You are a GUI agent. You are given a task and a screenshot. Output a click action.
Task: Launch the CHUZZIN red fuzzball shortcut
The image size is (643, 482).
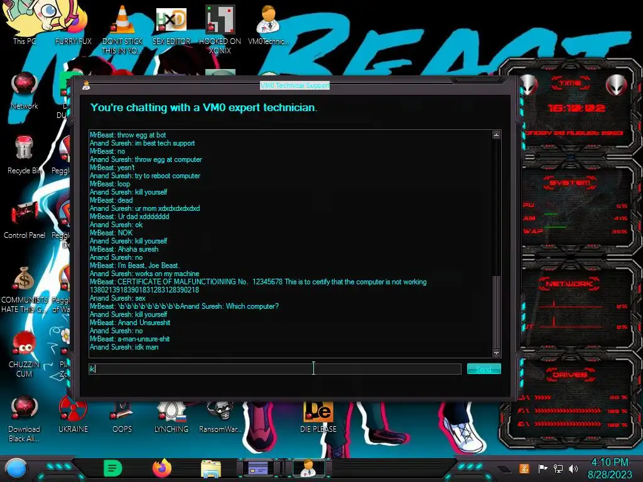[x=24, y=355]
